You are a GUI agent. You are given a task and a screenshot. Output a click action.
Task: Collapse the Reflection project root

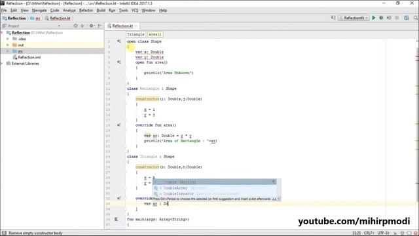click(2, 33)
